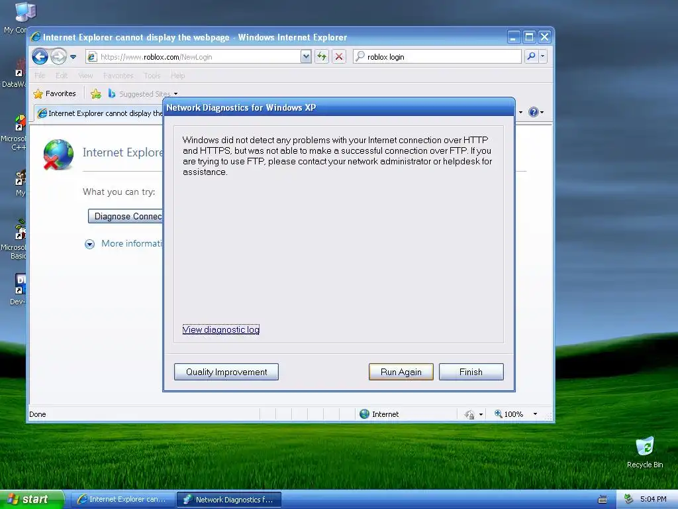Select the Recycle Bin desktop icon
Image resolution: width=678 pixels, height=509 pixels.
645,453
